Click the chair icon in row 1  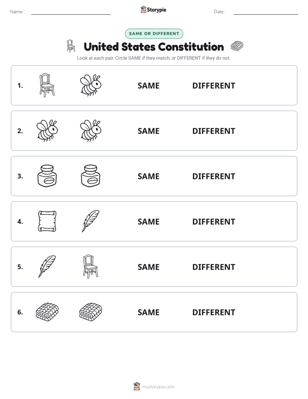click(x=47, y=85)
